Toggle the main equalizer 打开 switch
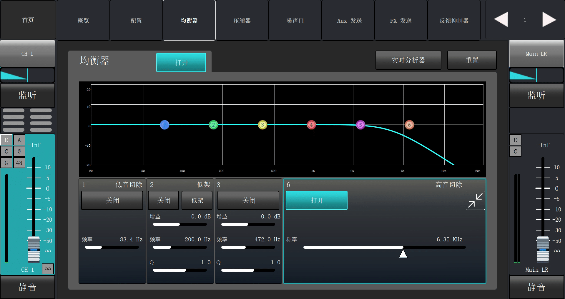The height and width of the screenshot is (299, 565). (x=181, y=62)
